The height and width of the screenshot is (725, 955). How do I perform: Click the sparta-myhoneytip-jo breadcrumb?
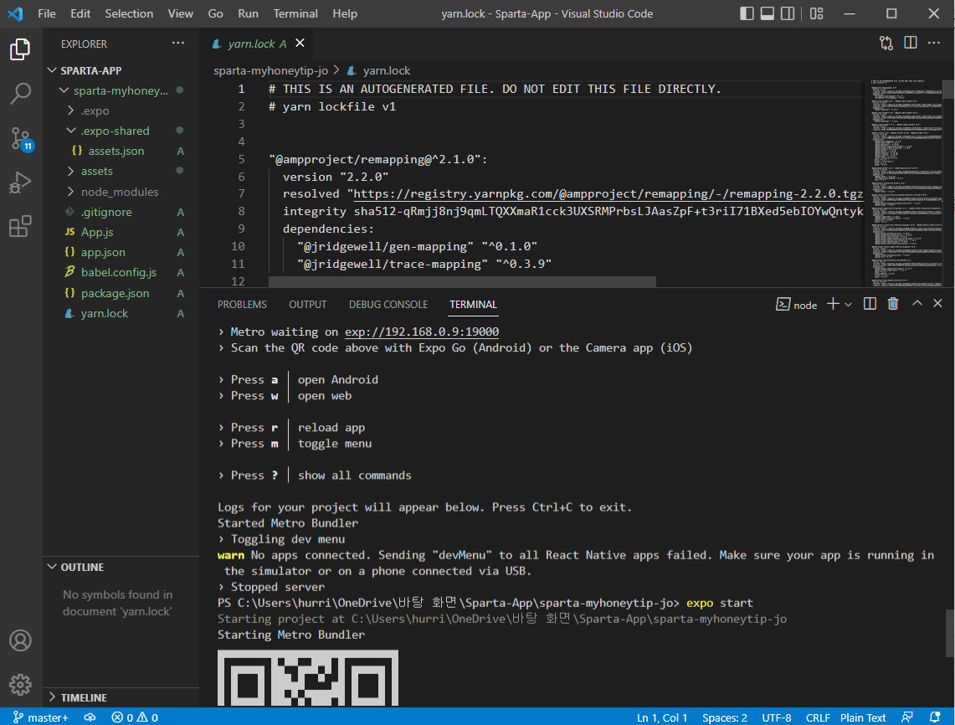(x=270, y=70)
